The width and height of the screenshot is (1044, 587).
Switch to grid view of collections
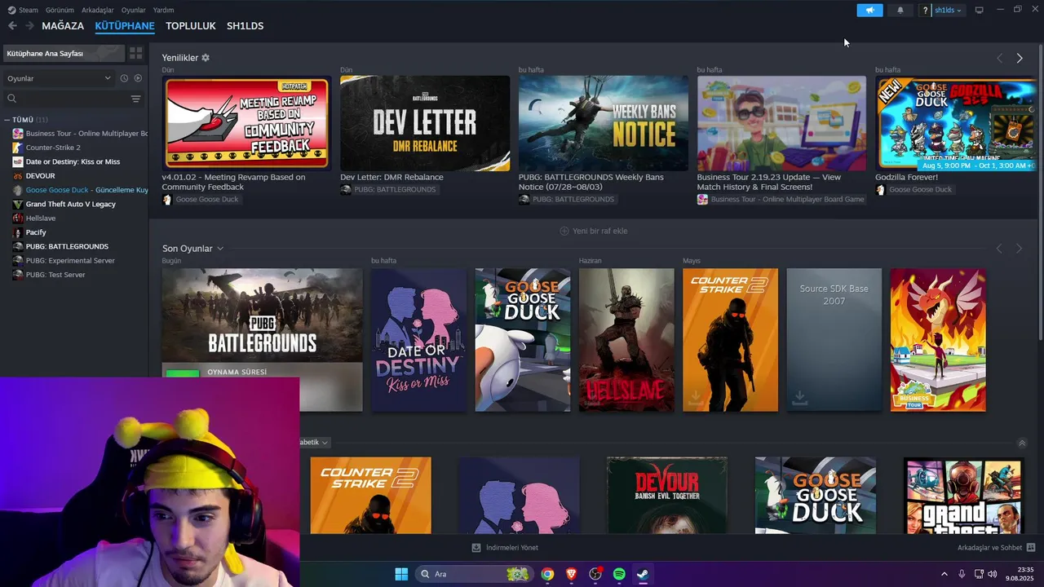point(135,53)
